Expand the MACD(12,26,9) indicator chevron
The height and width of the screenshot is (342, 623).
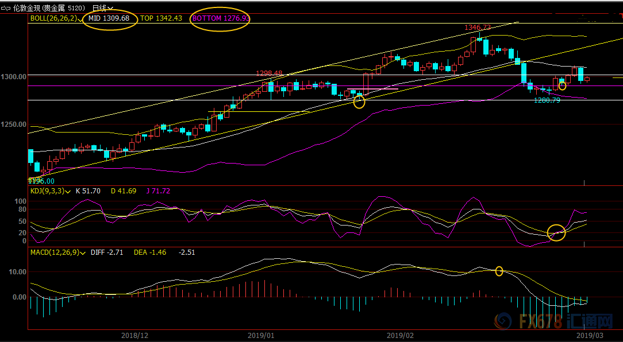(83, 252)
